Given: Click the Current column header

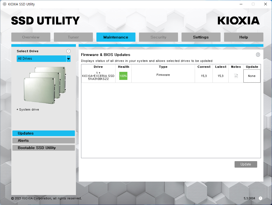Looking at the screenshot, I should [204, 67].
